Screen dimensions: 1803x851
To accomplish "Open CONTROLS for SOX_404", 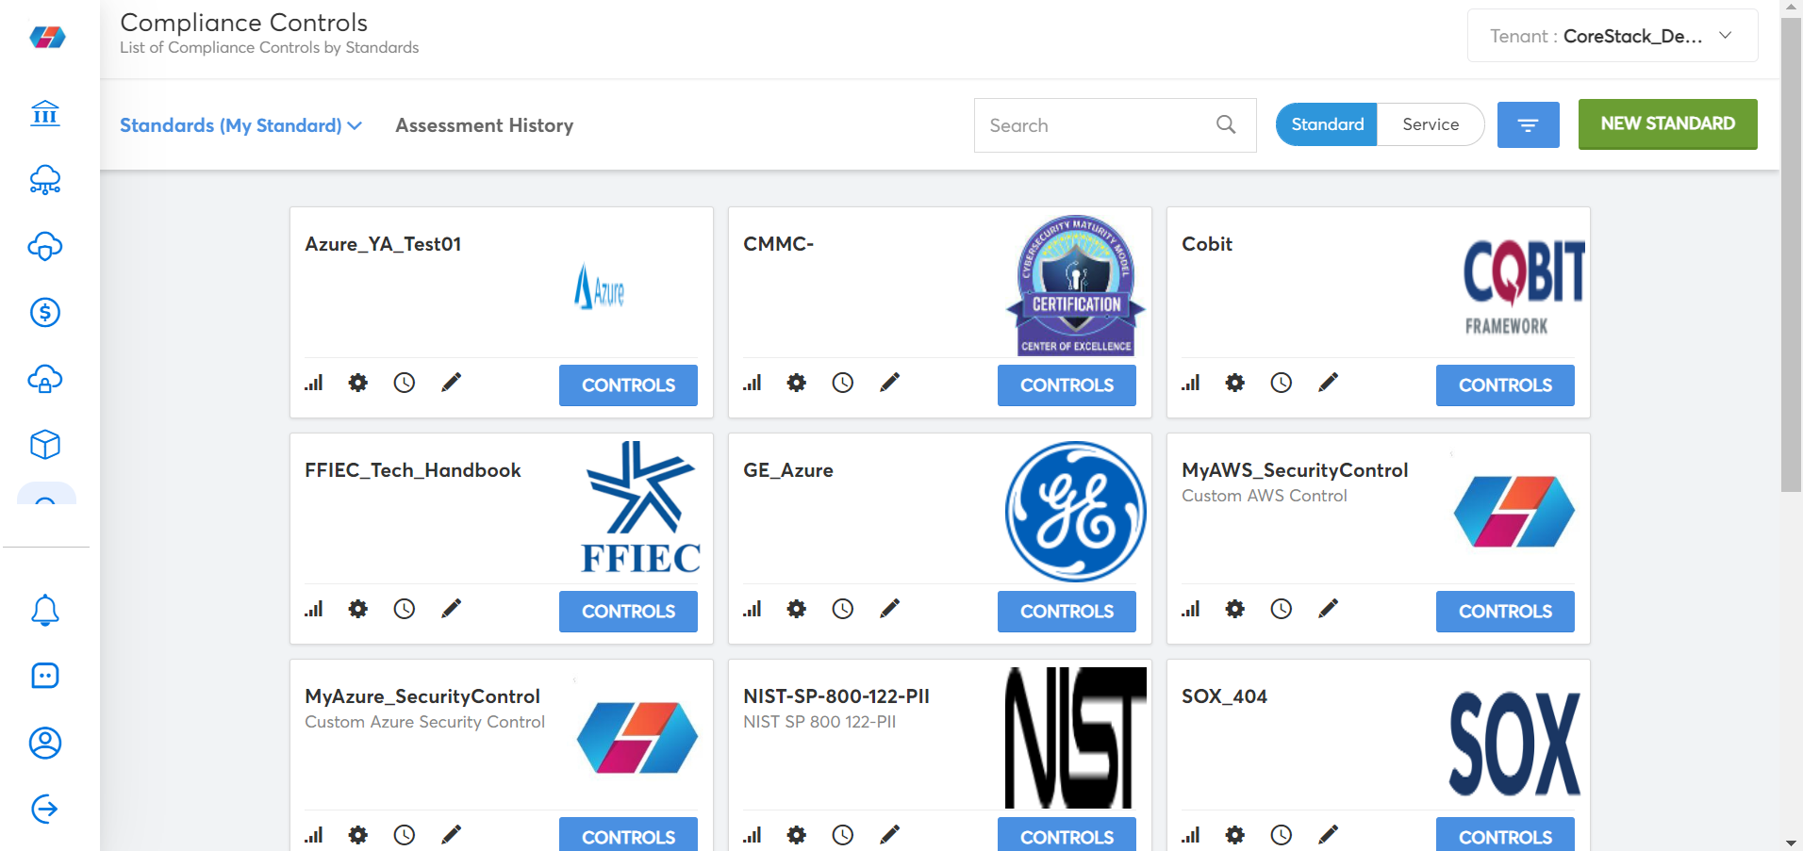I will 1505,835.
